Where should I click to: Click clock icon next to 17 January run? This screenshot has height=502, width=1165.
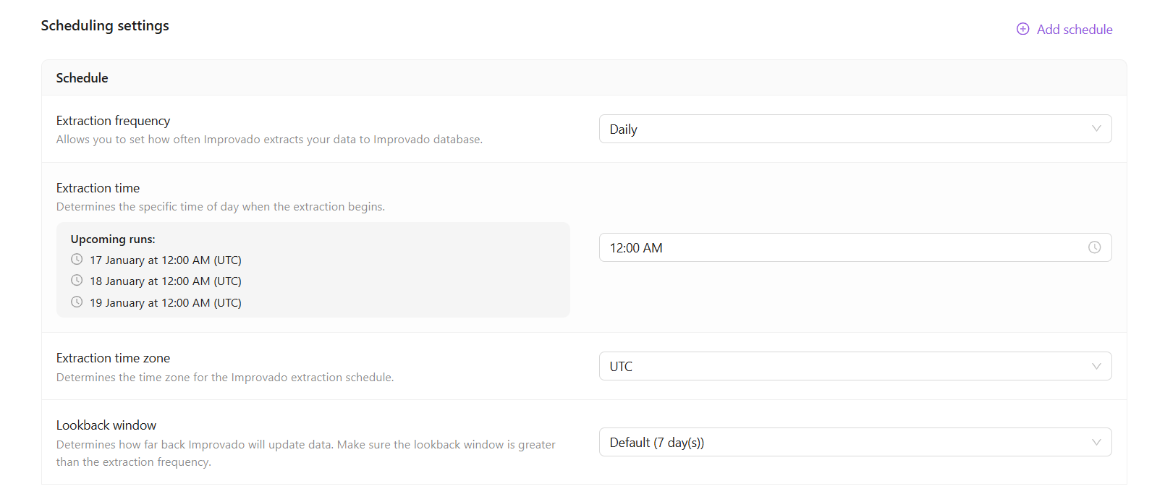[77, 259]
